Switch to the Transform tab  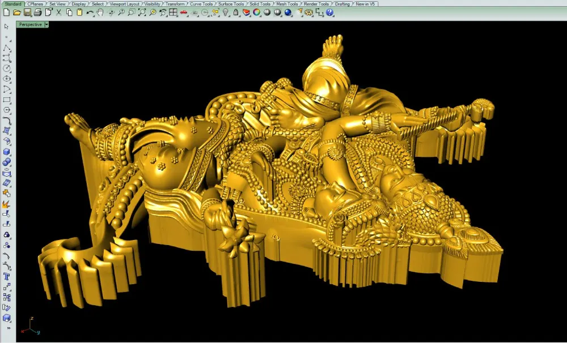pos(175,4)
